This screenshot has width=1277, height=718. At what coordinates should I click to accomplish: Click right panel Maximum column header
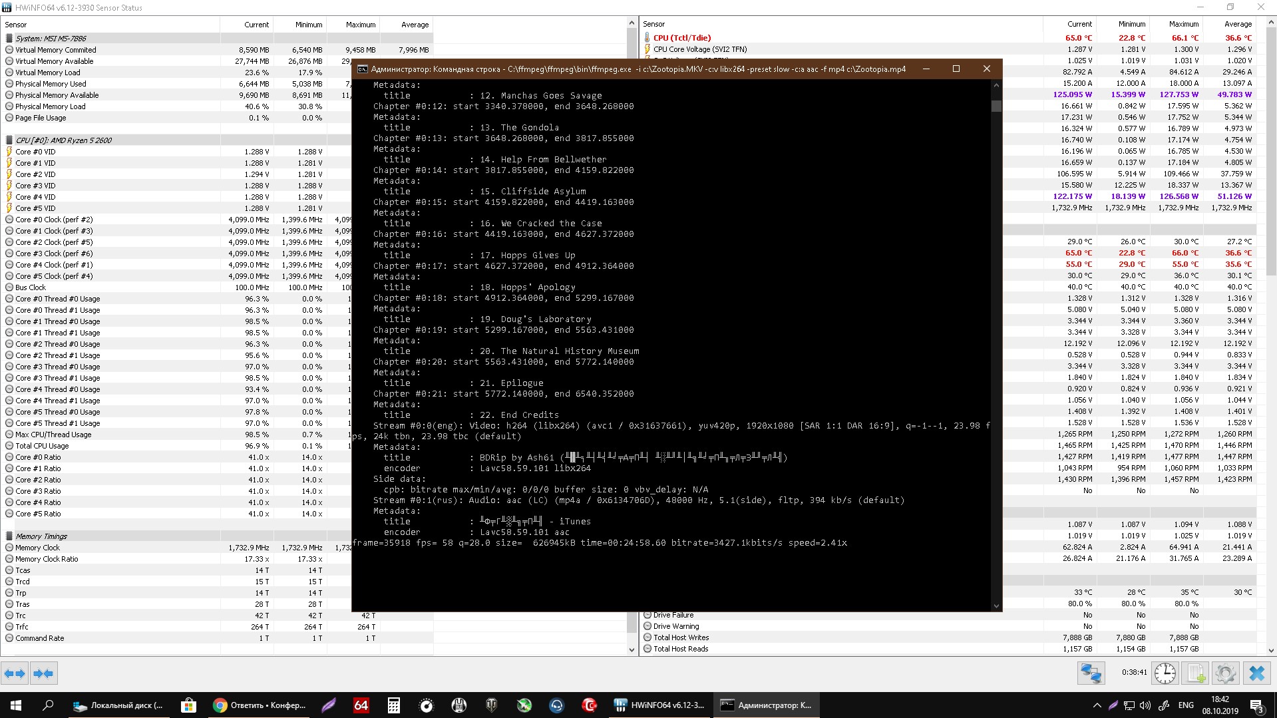pos(1177,24)
